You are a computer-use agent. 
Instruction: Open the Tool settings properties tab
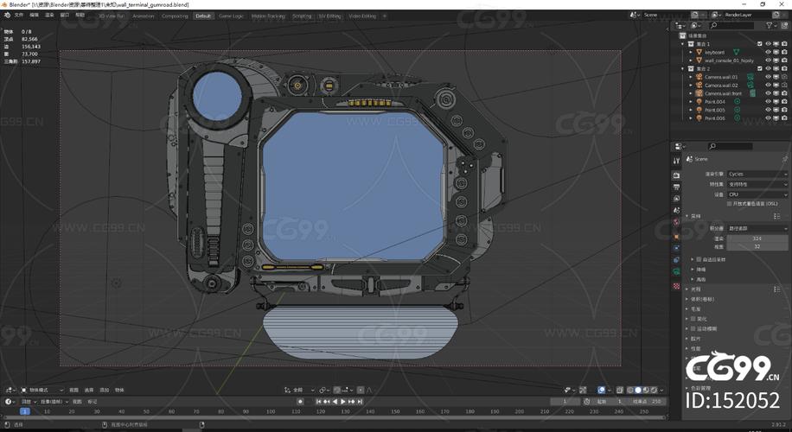(677, 161)
